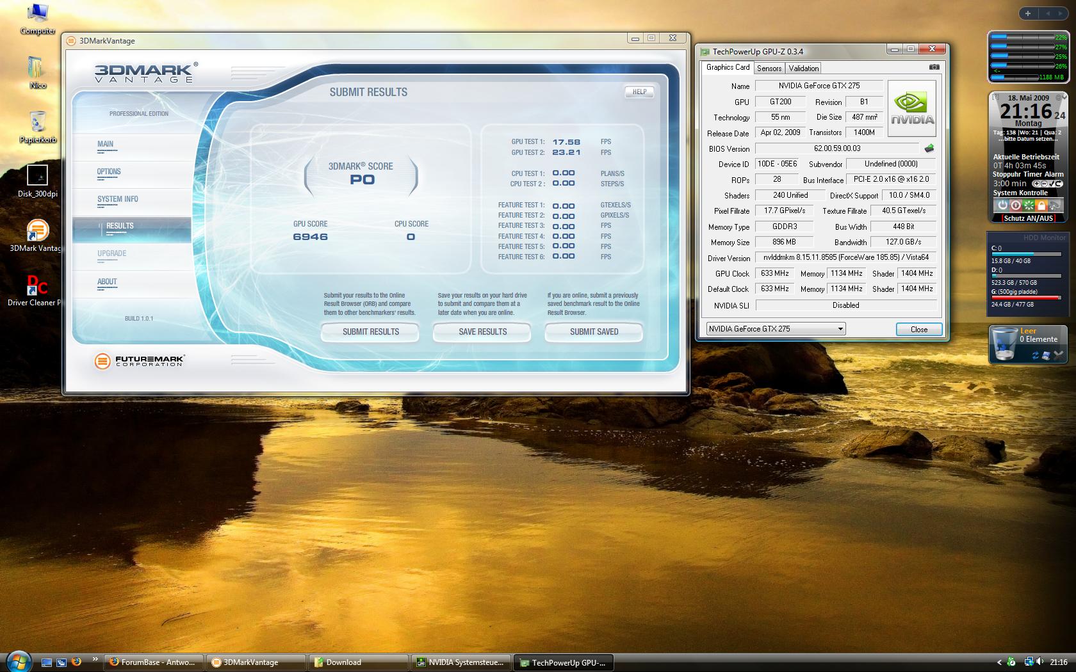Click the GPU SCORE value 6946

click(x=311, y=237)
